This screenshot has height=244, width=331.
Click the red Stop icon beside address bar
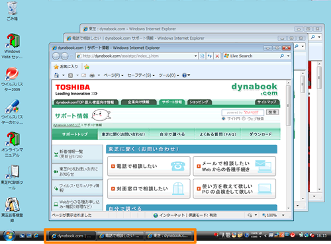point(217,56)
